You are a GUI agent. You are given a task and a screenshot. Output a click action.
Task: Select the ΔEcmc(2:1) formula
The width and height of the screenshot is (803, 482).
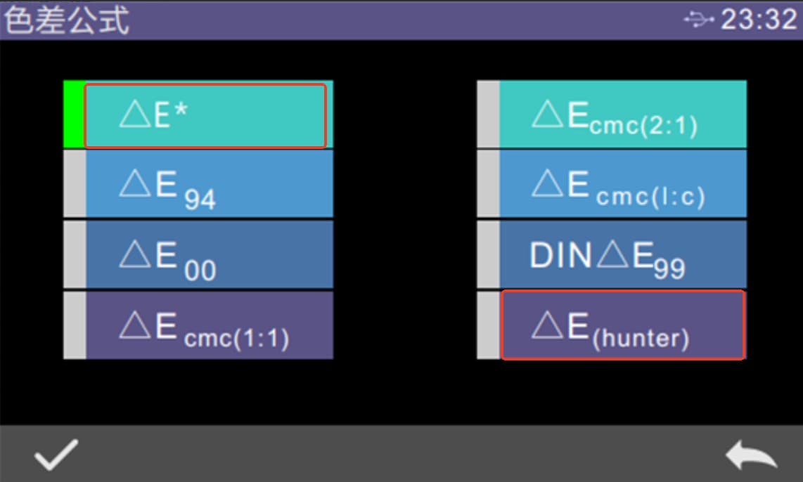pos(622,114)
